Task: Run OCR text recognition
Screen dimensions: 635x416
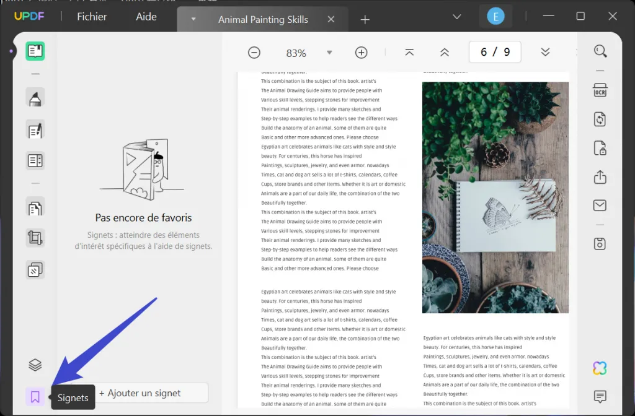Action: point(600,90)
